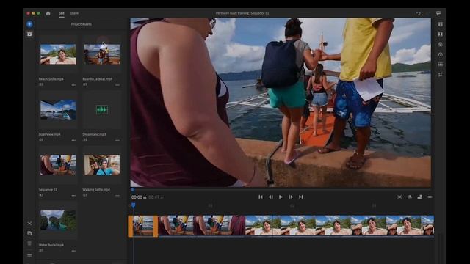Click the Duplicate clip icon
The width and height of the screenshot is (470, 264).
[x=29, y=233]
